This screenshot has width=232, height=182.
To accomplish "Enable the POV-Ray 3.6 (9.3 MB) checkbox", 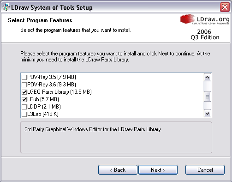I will (24, 85).
